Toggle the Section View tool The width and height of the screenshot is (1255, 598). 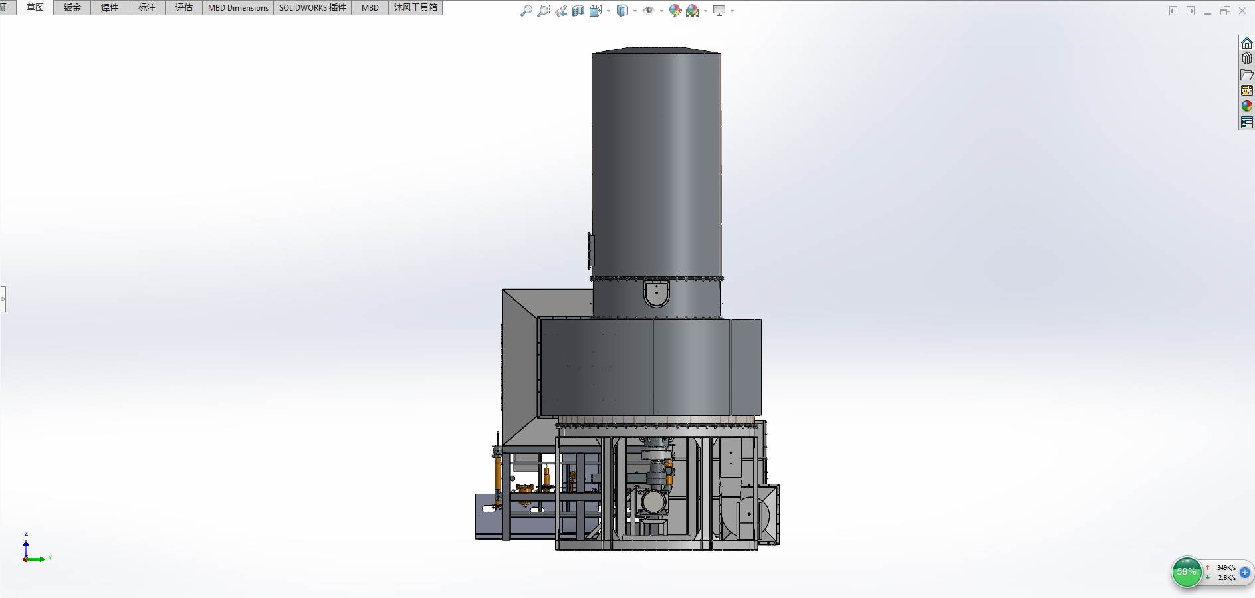pyautogui.click(x=578, y=11)
